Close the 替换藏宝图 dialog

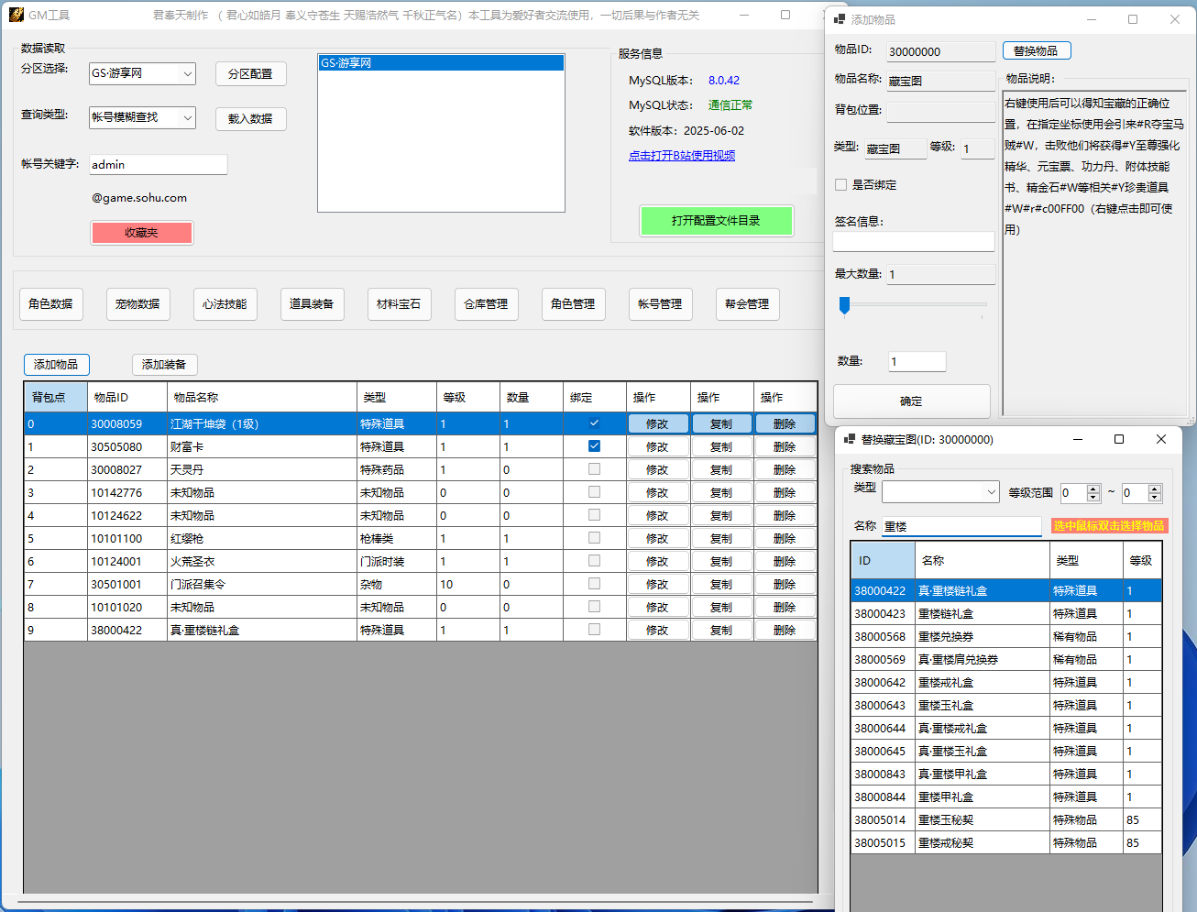pos(1160,440)
